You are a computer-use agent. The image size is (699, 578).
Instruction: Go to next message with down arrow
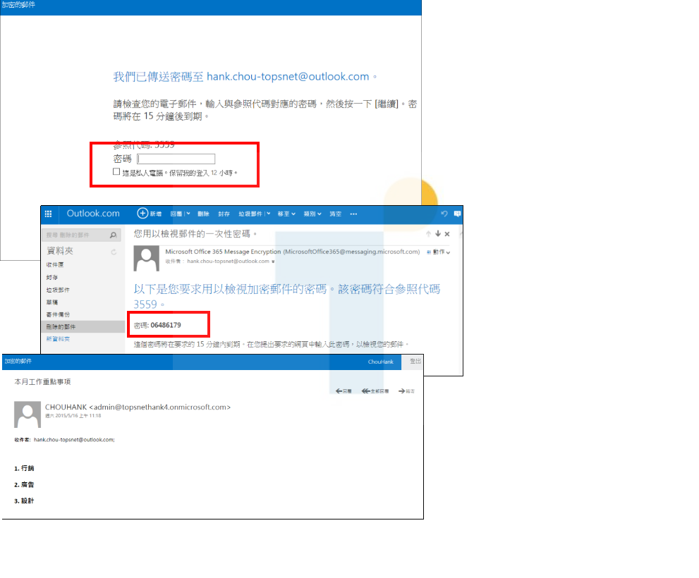coord(438,233)
